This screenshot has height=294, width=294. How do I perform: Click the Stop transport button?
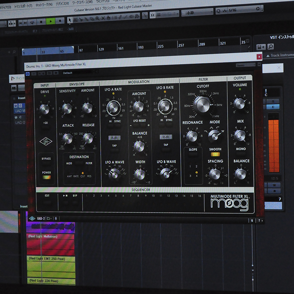pos(41,22)
